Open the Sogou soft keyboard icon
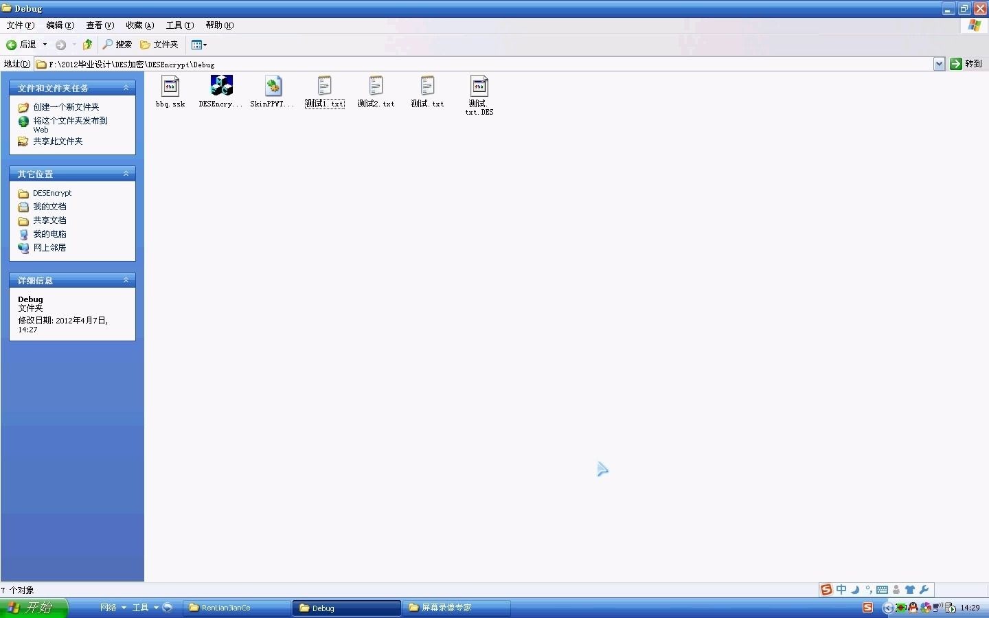This screenshot has width=989, height=618. pos(883,590)
